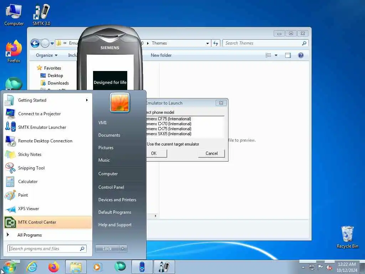This screenshot has width=365, height=274.
Task: Open Getting Started in the Start menu
Action: click(48, 100)
